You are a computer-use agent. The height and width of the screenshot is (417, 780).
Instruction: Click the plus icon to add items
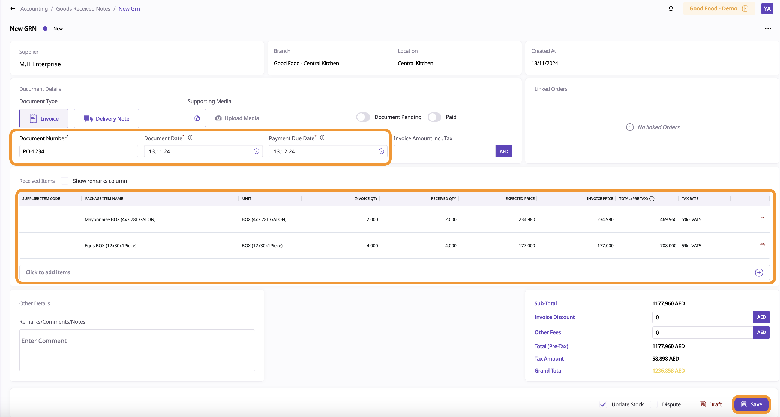[x=759, y=272]
